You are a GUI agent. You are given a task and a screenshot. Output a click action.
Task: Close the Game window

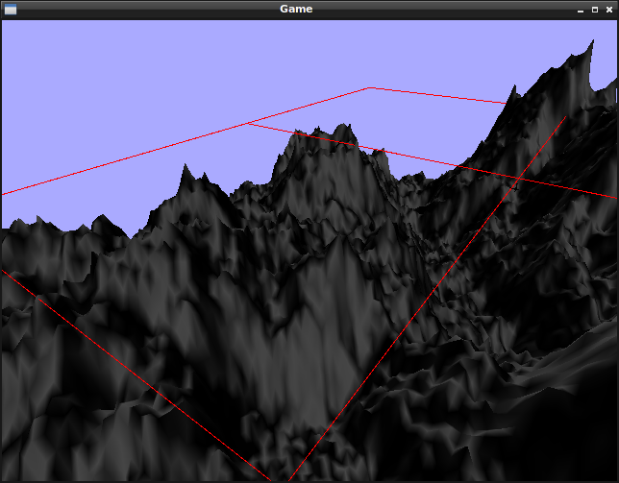pos(609,10)
